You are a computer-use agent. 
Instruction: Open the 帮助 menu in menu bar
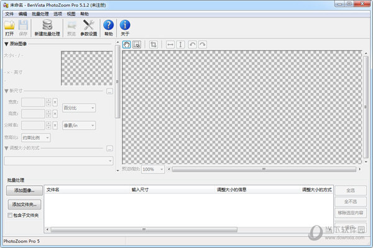85,14
